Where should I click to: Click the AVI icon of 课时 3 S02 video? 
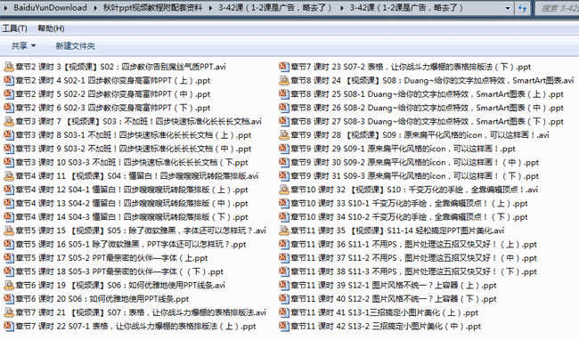(9, 67)
